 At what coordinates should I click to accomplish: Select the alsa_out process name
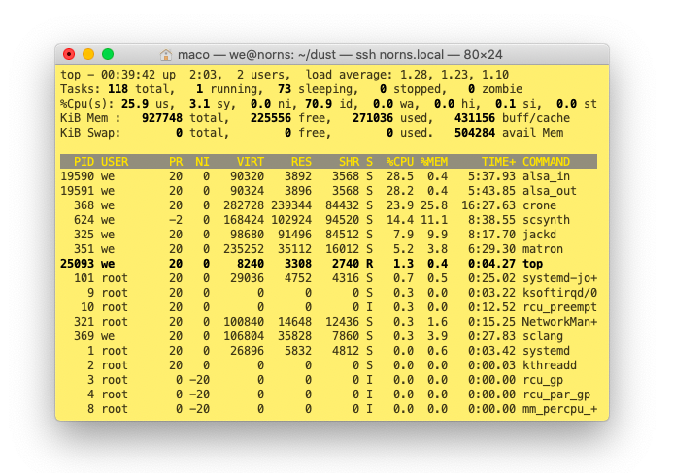(x=550, y=191)
